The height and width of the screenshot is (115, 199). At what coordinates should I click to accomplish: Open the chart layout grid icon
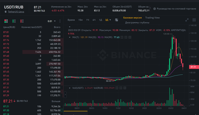194,20
